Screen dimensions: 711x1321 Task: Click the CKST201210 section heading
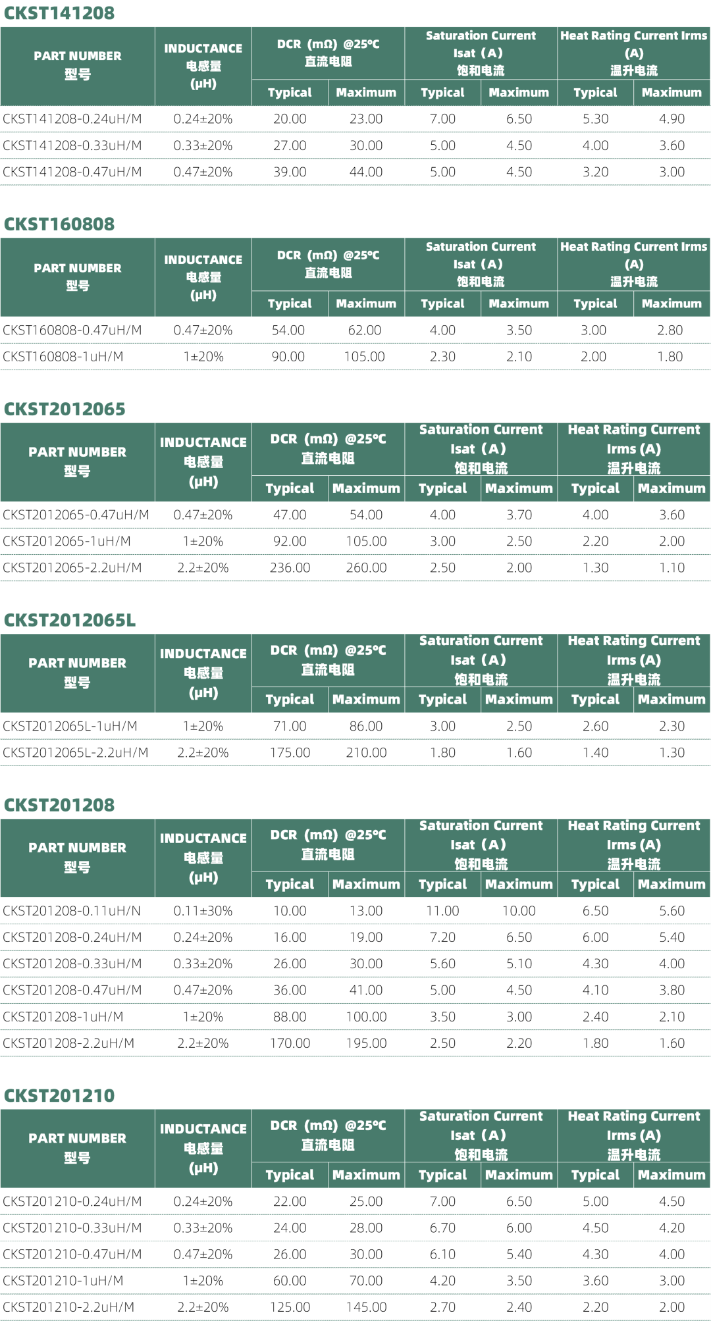(x=59, y=1096)
